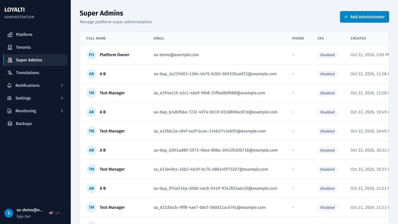Click email sa-dup_b3dbf66a-723c-497a-bb19-6518800ac87d@example.com
The width and height of the screenshot is (398, 224).
coord(216,112)
